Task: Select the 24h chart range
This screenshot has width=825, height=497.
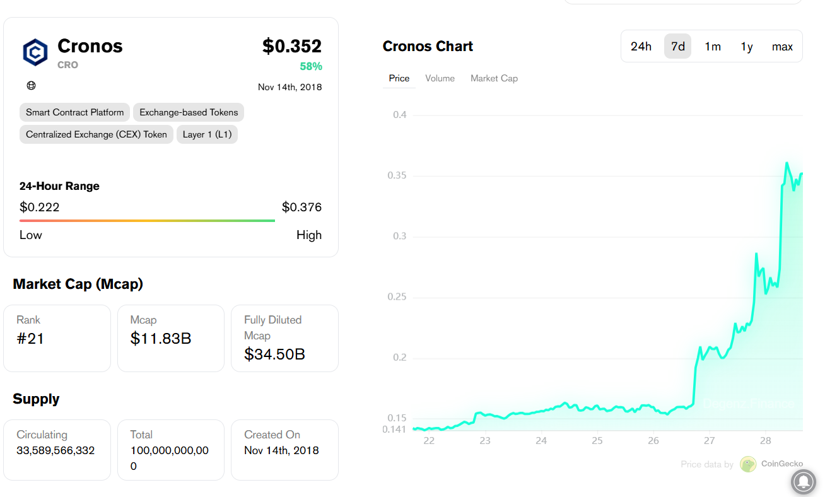Action: click(641, 47)
